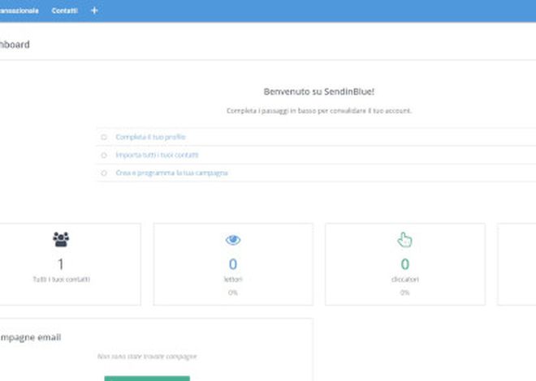The image size is (536, 381).
Task: Open 'Completa il tuo profilo' link
Action: [x=150, y=137]
